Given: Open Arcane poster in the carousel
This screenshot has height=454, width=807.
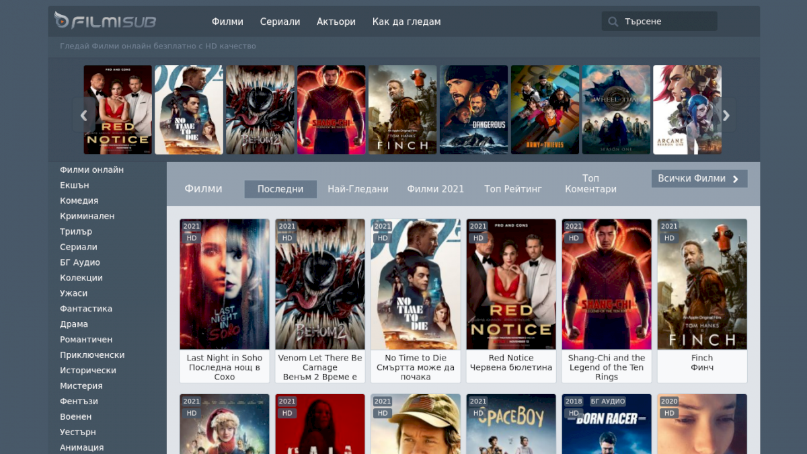Looking at the screenshot, I should tap(687, 110).
